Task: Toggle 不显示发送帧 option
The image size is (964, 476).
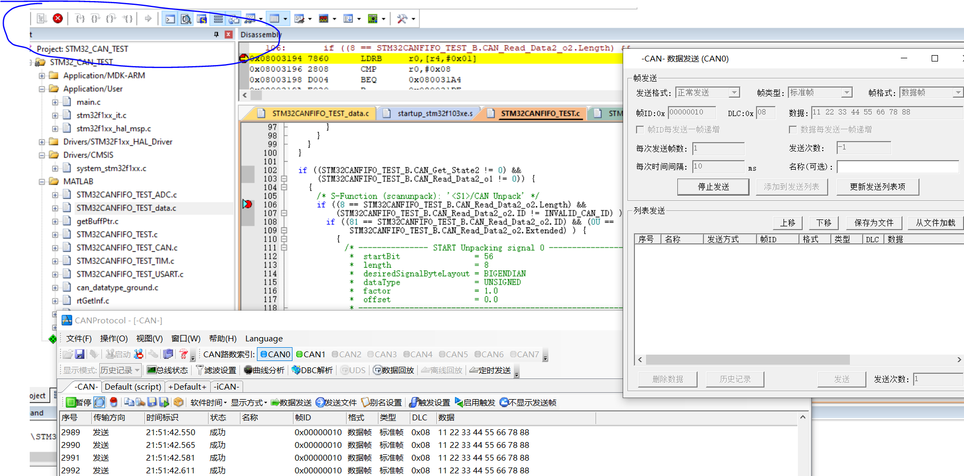Action: pyautogui.click(x=528, y=402)
